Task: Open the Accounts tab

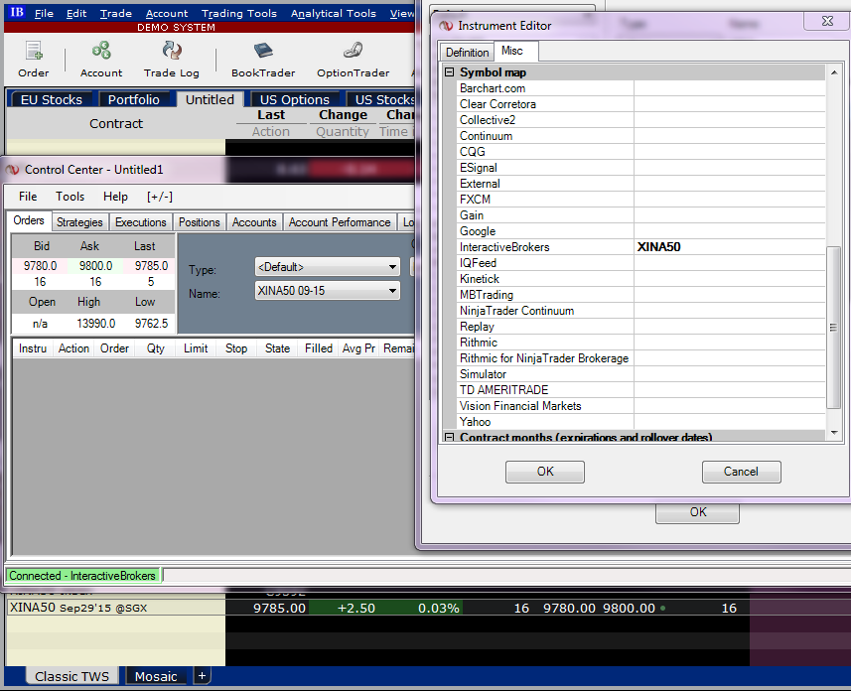Action: [x=254, y=222]
